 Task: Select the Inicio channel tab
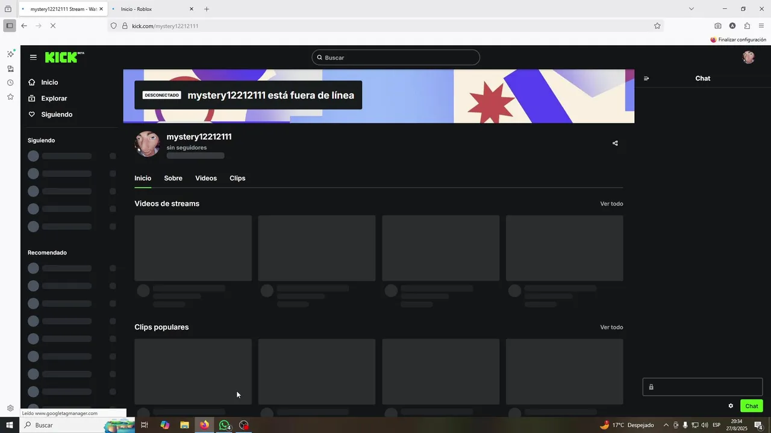pyautogui.click(x=143, y=178)
